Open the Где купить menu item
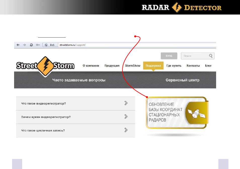The width and height of the screenshot is (240, 169). click(174, 66)
